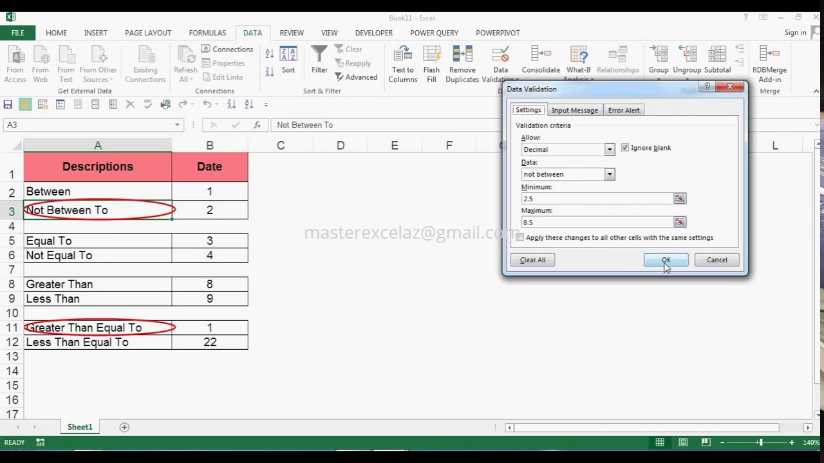Image resolution: width=824 pixels, height=463 pixels.
Task: Open the Allow dropdown showing Decimal
Action: pyautogui.click(x=609, y=149)
